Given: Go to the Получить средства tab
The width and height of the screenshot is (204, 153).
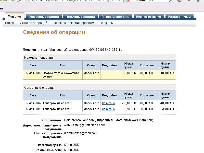Looking at the screenshot, I should [80, 17].
